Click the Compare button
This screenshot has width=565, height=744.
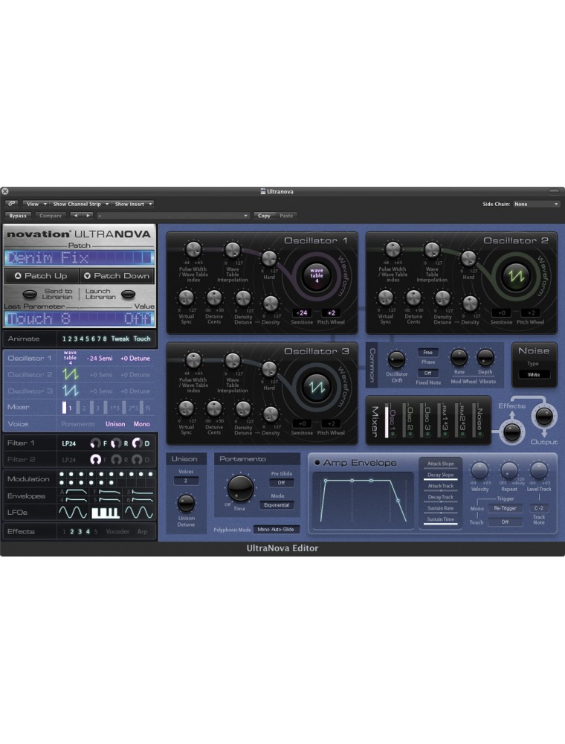click(x=51, y=216)
